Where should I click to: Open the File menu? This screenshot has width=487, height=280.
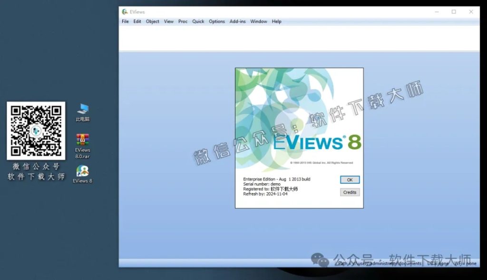[125, 21]
